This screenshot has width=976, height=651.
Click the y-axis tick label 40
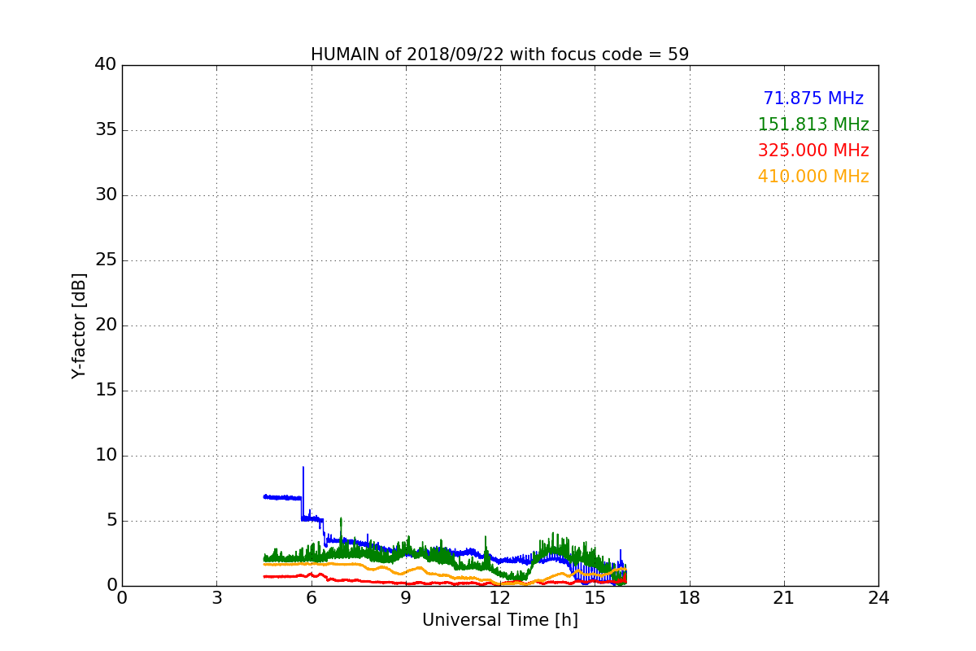[106, 65]
